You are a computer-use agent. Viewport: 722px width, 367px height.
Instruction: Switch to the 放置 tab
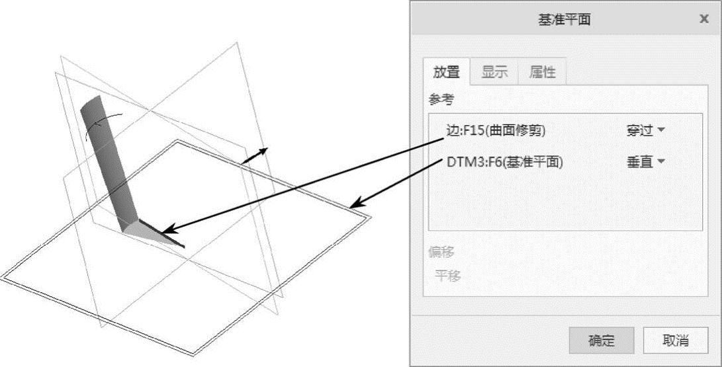(446, 72)
